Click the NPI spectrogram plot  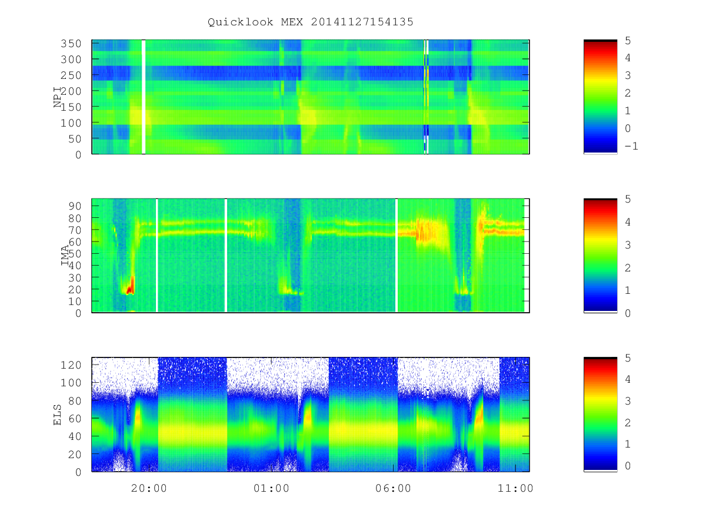pyautogui.click(x=311, y=97)
